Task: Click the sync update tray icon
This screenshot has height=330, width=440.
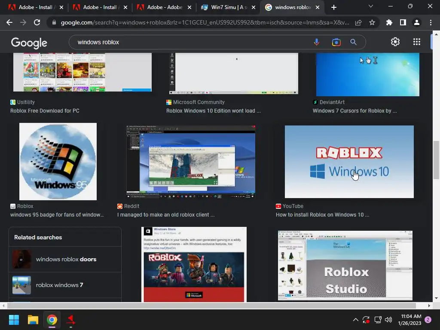Action: click(x=366, y=320)
